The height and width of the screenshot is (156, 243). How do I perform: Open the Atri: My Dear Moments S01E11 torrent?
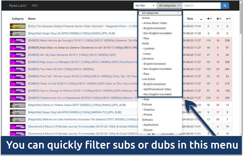click(x=72, y=55)
